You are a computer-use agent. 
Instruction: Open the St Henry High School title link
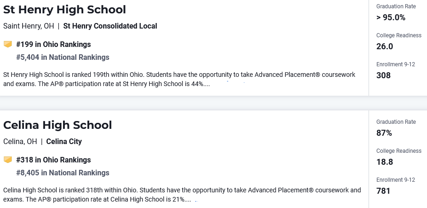[x=64, y=9]
